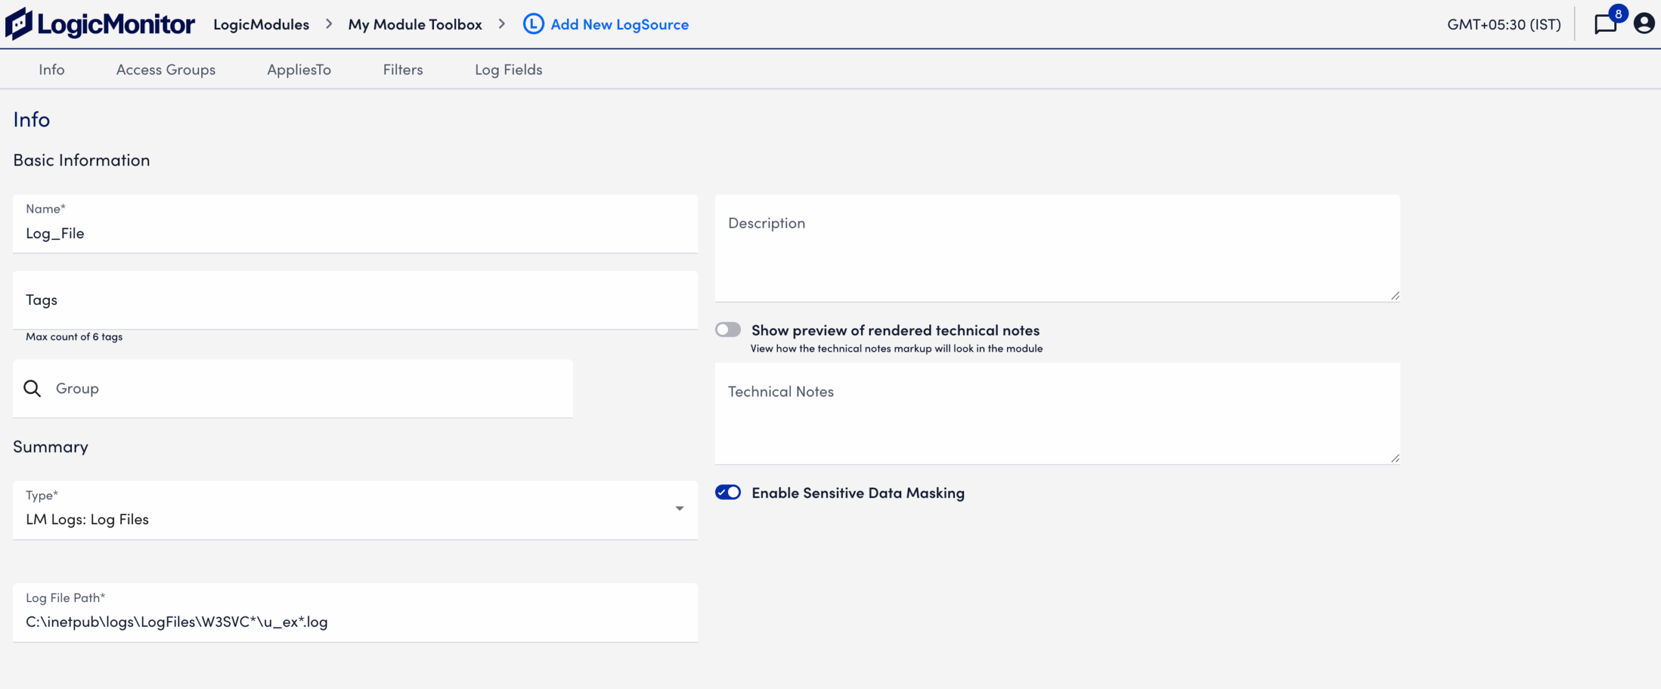Image resolution: width=1661 pixels, height=689 pixels.
Task: Click the Log File Path field
Action: pyautogui.click(x=355, y=621)
